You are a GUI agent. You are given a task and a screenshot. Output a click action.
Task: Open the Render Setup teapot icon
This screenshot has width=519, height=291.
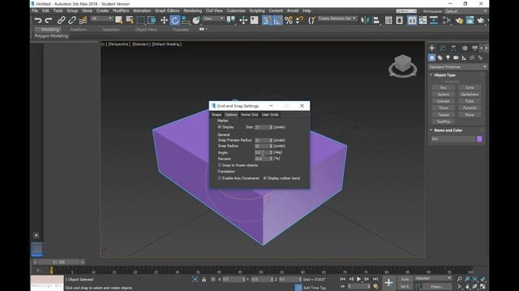(459, 20)
